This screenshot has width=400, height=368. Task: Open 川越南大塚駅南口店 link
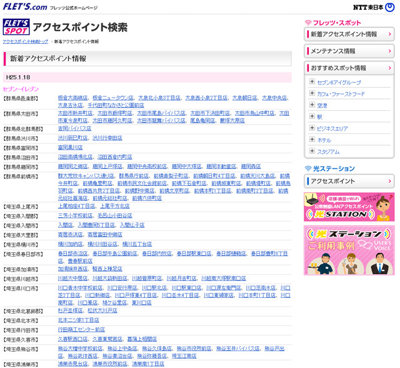224,279
